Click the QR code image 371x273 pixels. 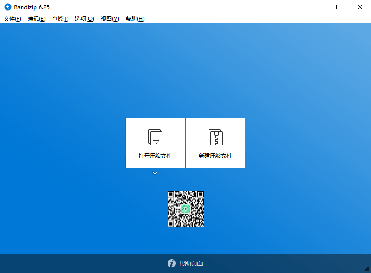pos(186,209)
